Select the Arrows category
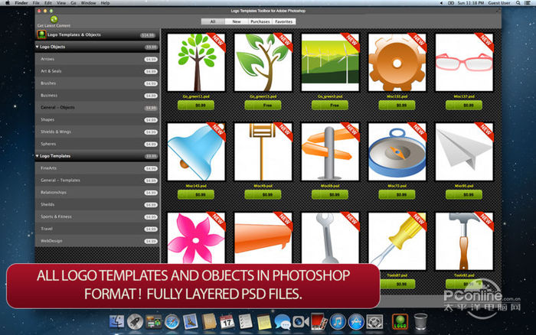The image size is (536, 335). 97,59
